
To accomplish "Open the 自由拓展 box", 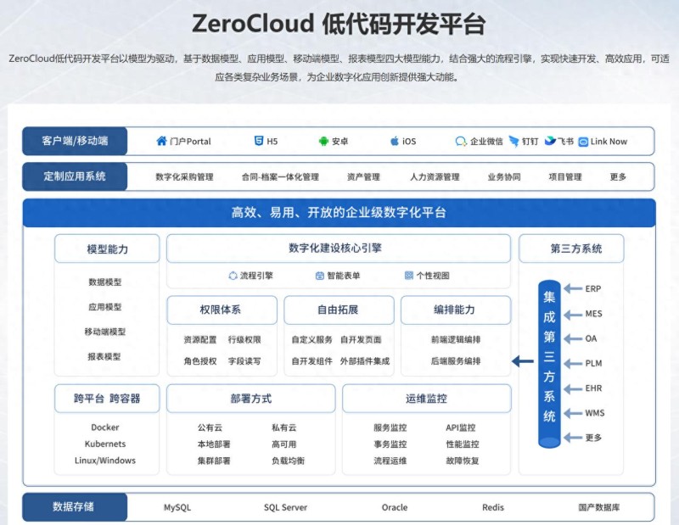I will 339,310.
